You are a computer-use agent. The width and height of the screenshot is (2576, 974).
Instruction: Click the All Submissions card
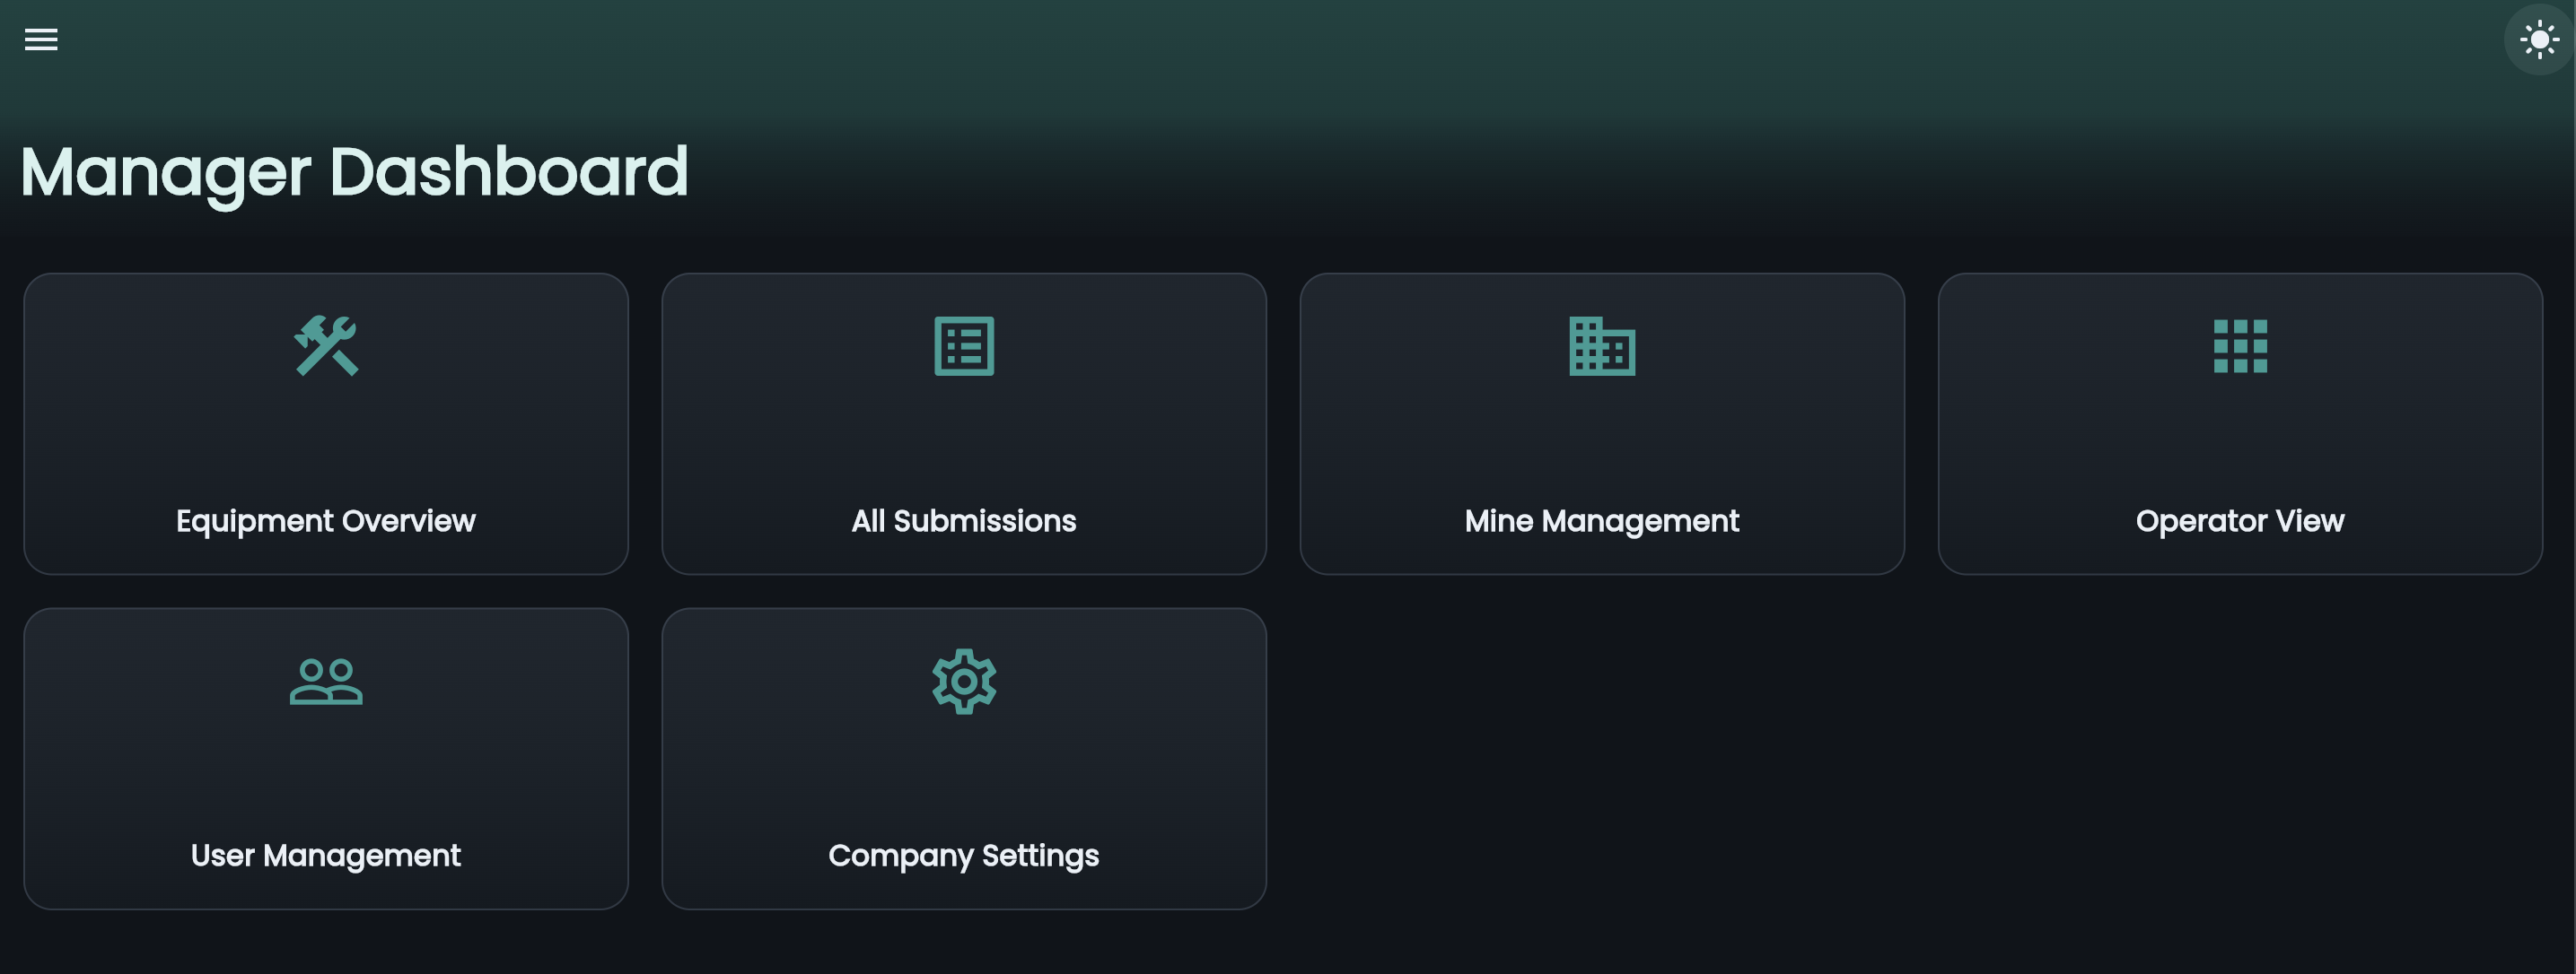(963, 423)
